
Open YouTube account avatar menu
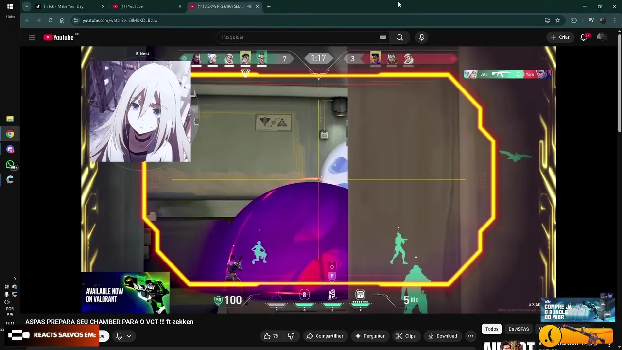601,37
